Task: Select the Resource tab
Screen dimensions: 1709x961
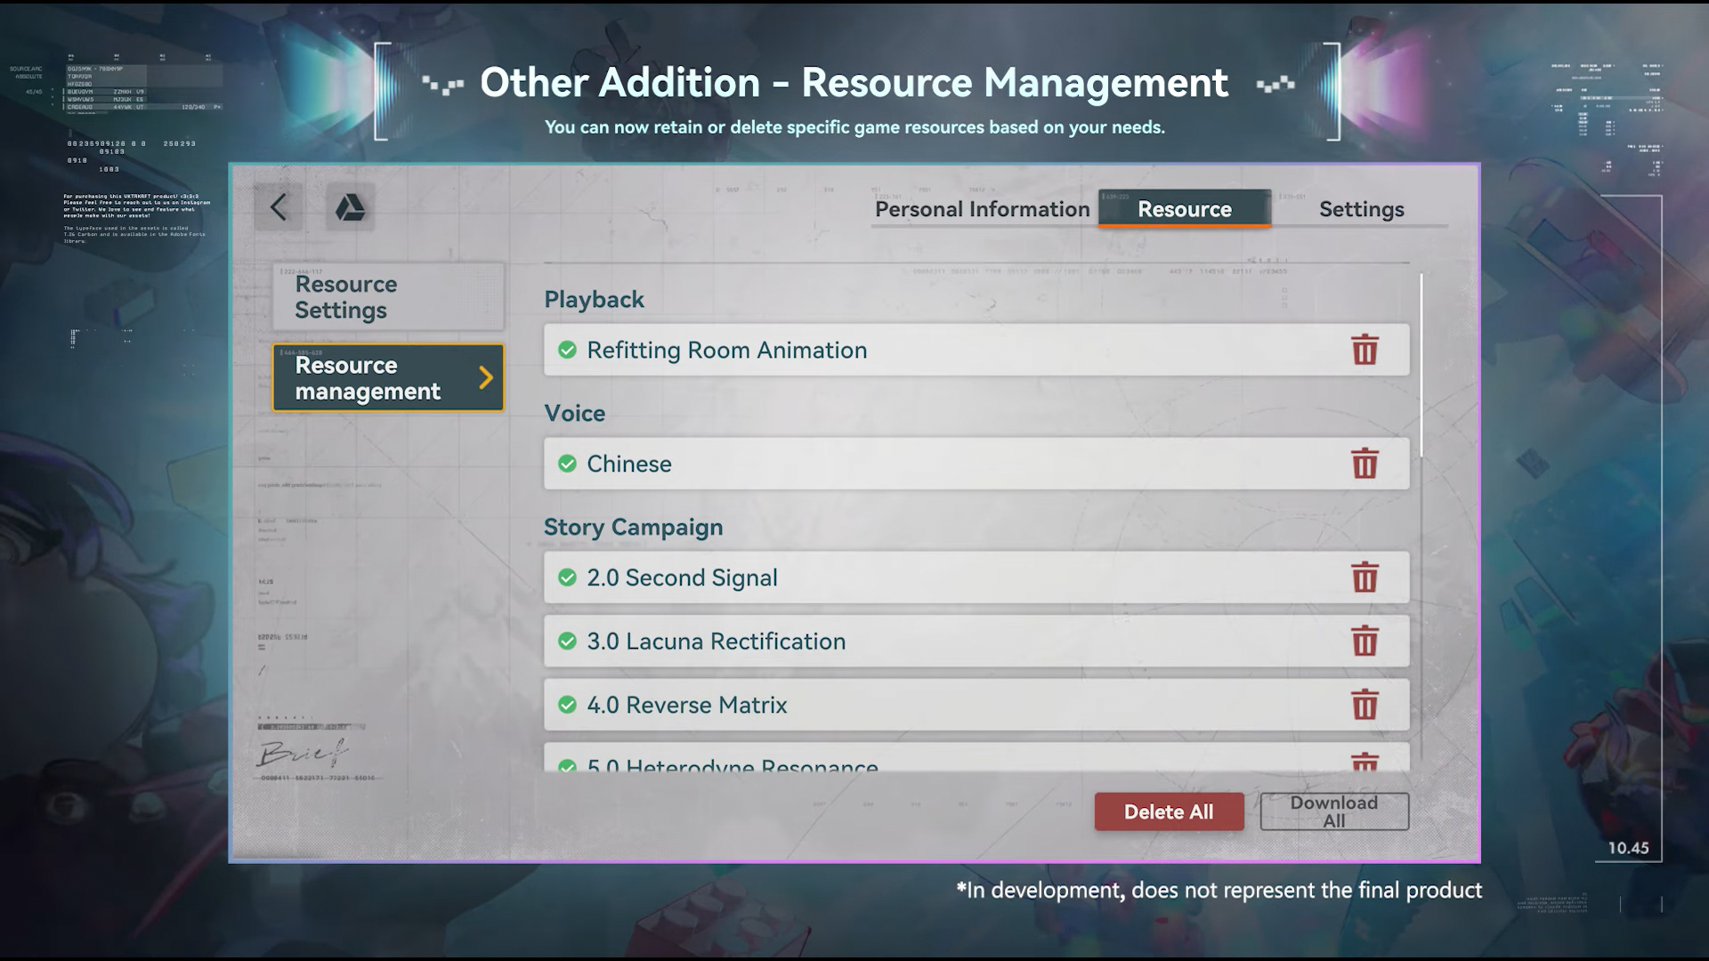Action: click(1184, 209)
